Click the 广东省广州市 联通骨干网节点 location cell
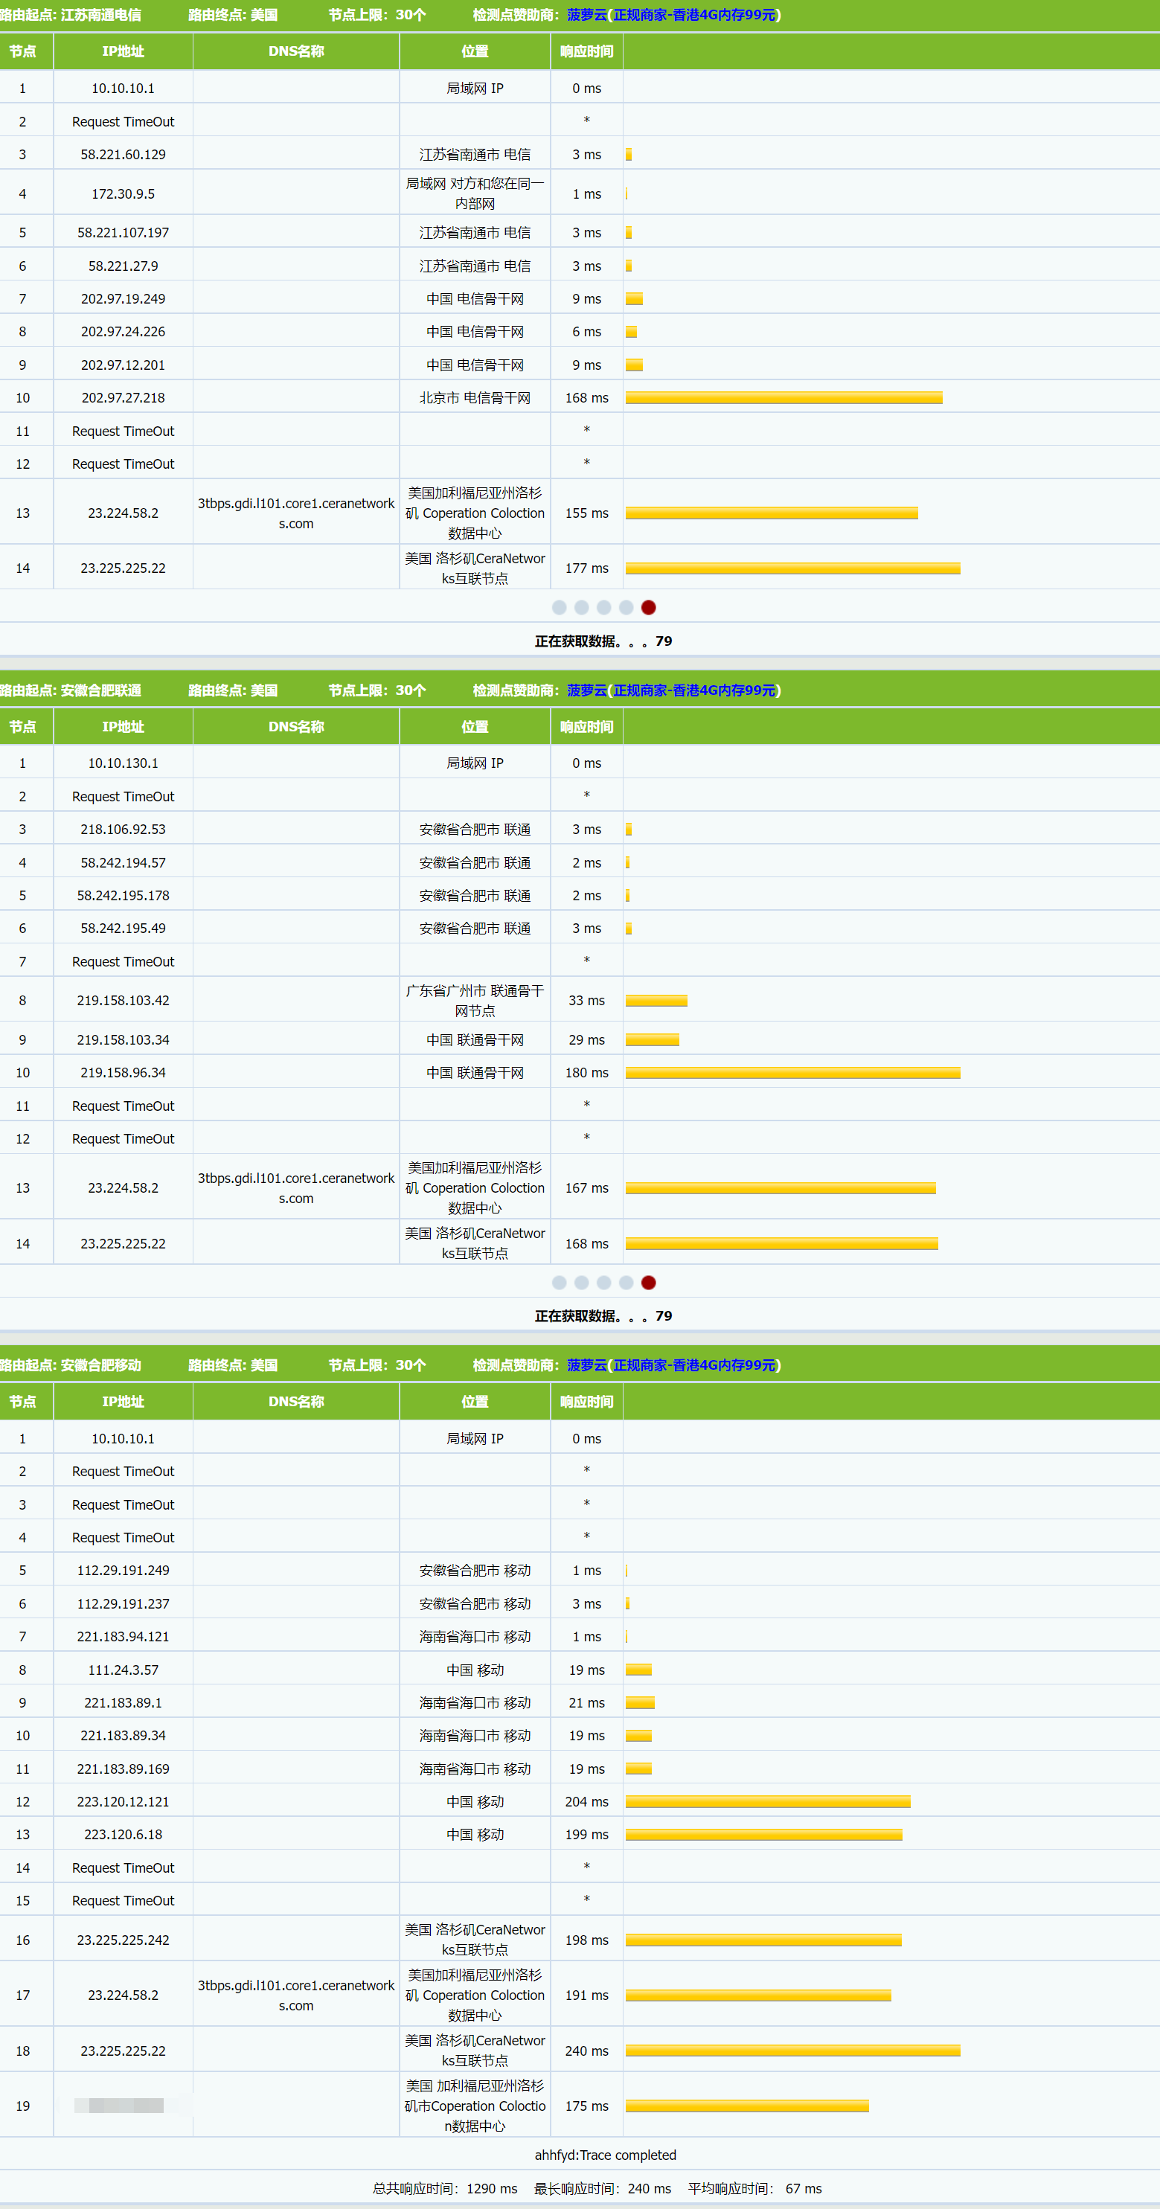The width and height of the screenshot is (1160, 2209). [x=475, y=1000]
